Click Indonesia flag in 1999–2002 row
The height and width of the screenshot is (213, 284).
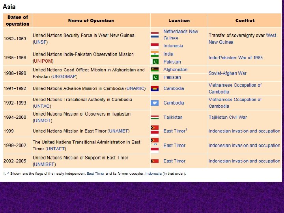(155, 150)
